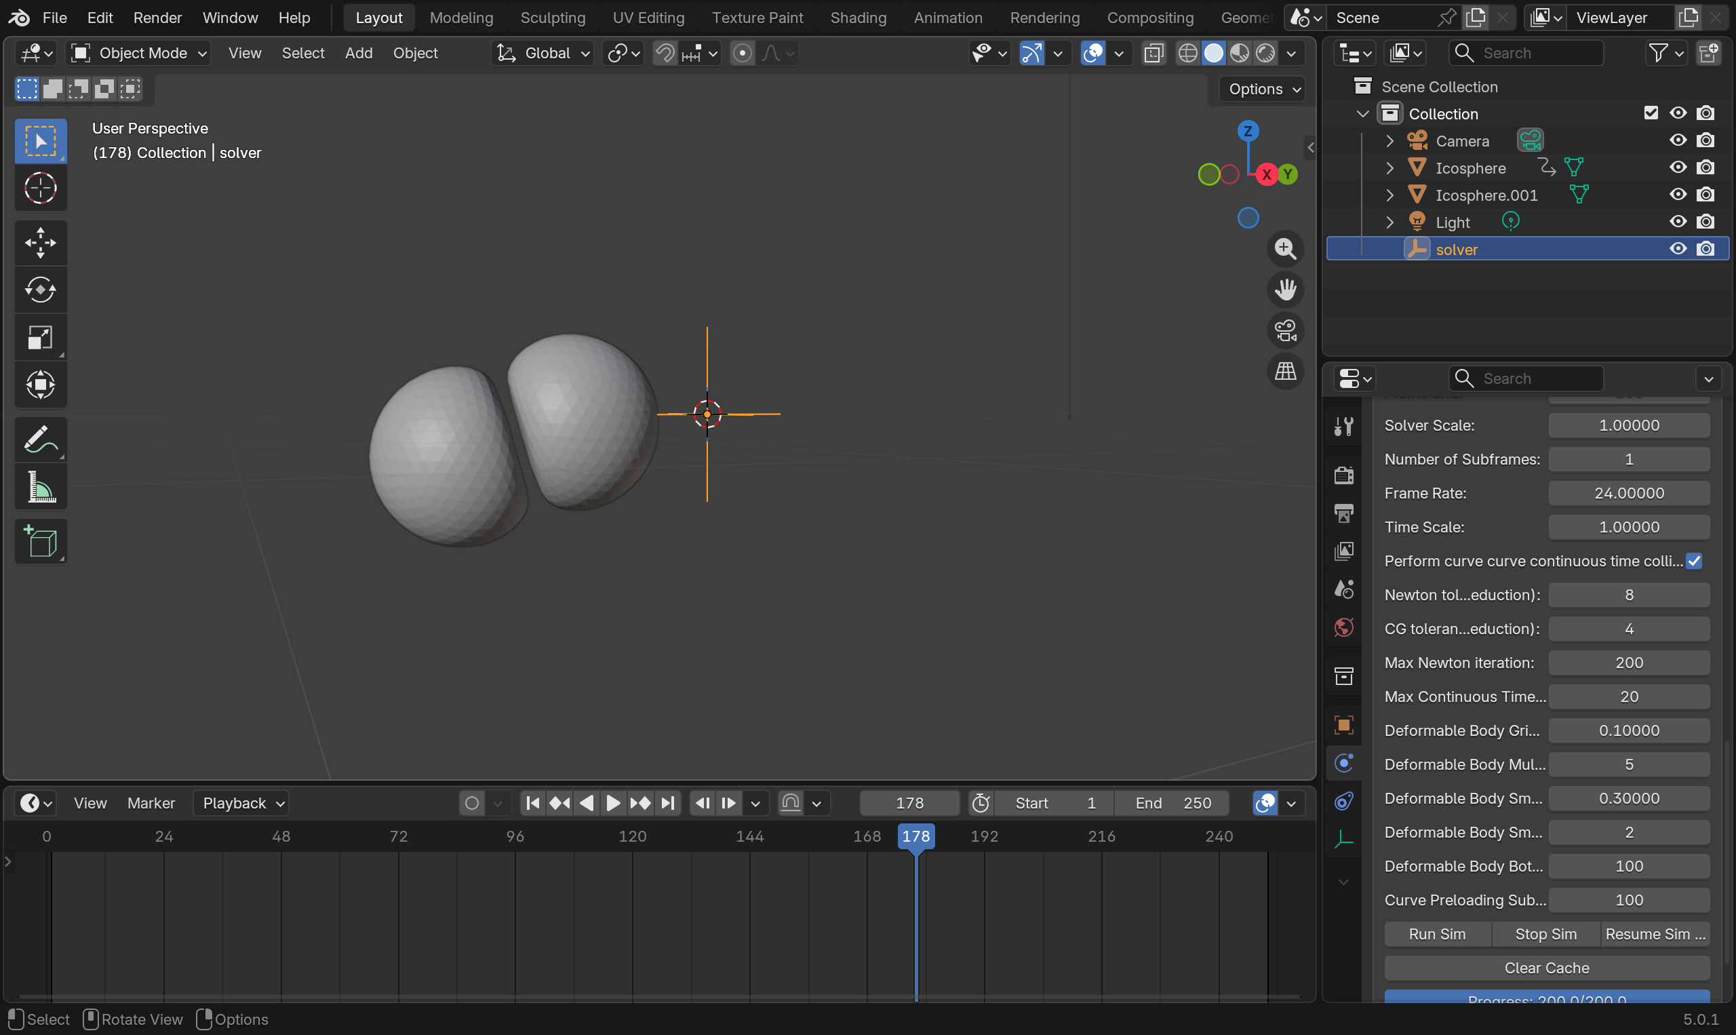Select the Annotate tool
The width and height of the screenshot is (1736, 1035).
coord(41,440)
